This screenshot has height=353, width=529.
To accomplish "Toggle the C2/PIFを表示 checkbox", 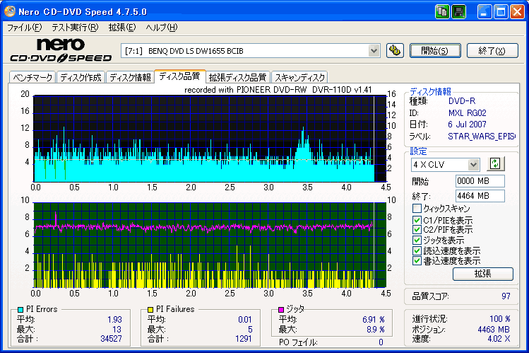I will (x=417, y=230).
